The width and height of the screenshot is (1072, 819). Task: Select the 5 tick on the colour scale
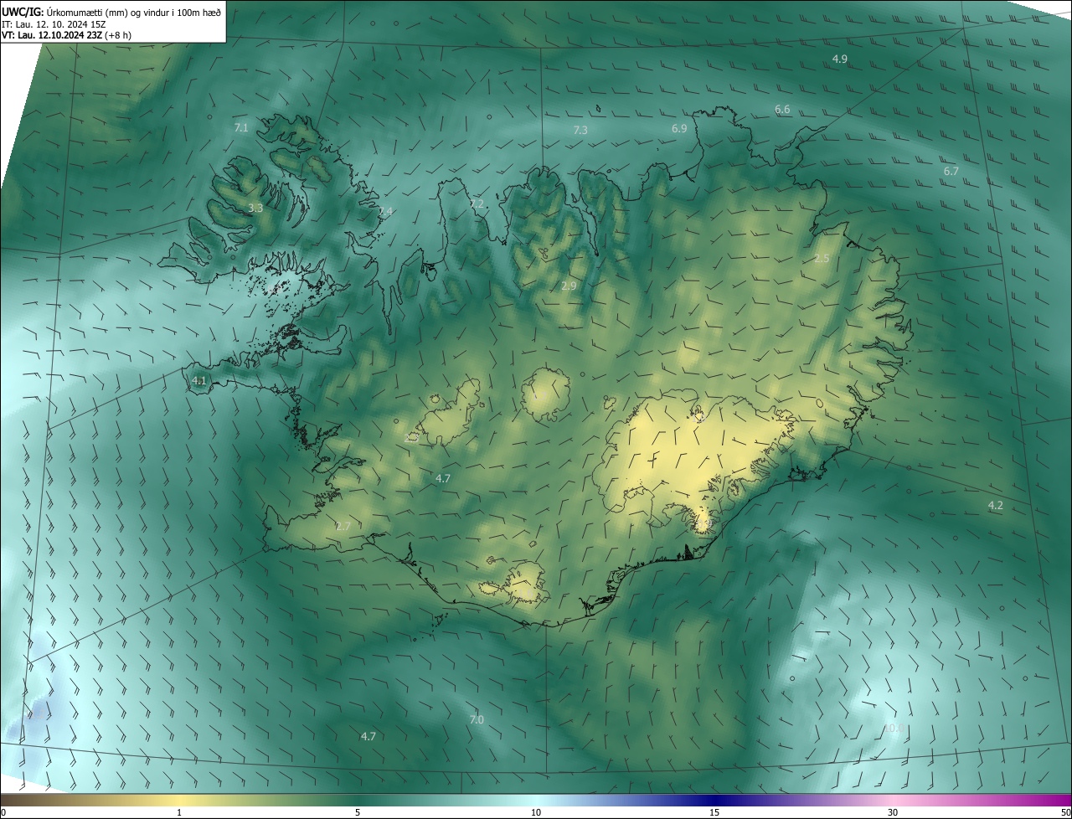click(358, 812)
